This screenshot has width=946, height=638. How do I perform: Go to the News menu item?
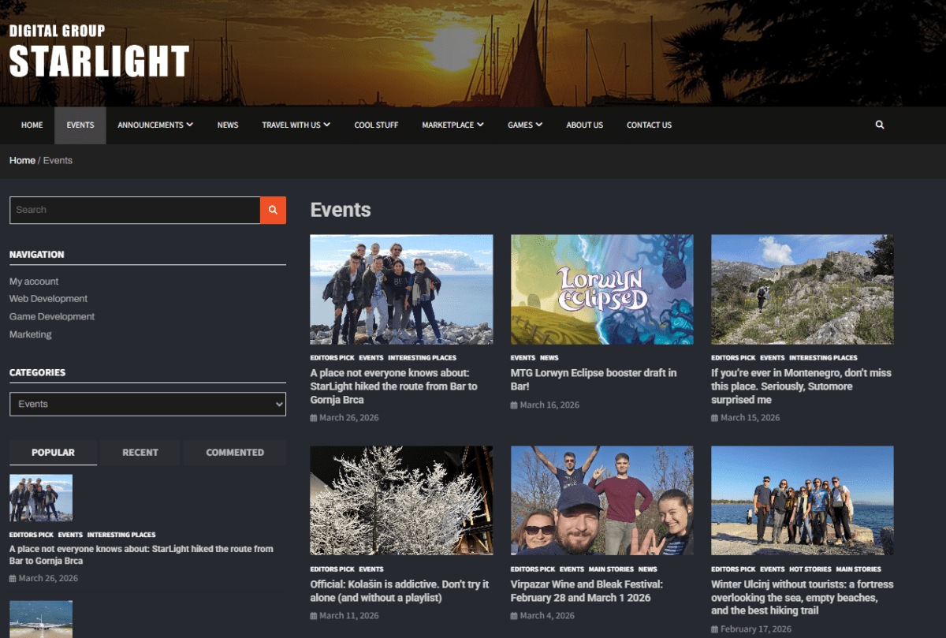228,125
